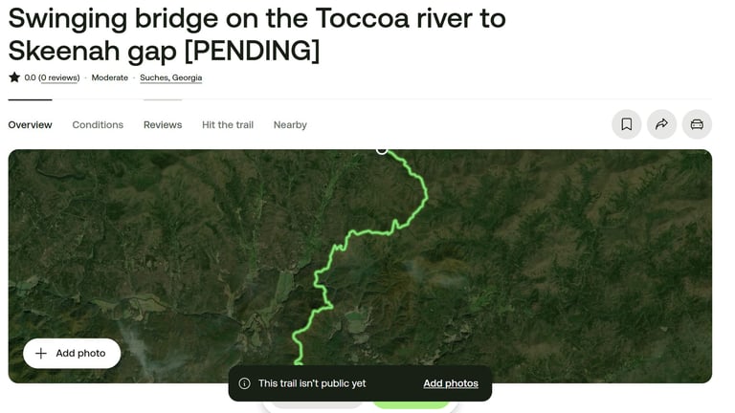Jump to the Nearby tab
Image resolution: width=735 pixels, height=413 pixels.
point(290,125)
